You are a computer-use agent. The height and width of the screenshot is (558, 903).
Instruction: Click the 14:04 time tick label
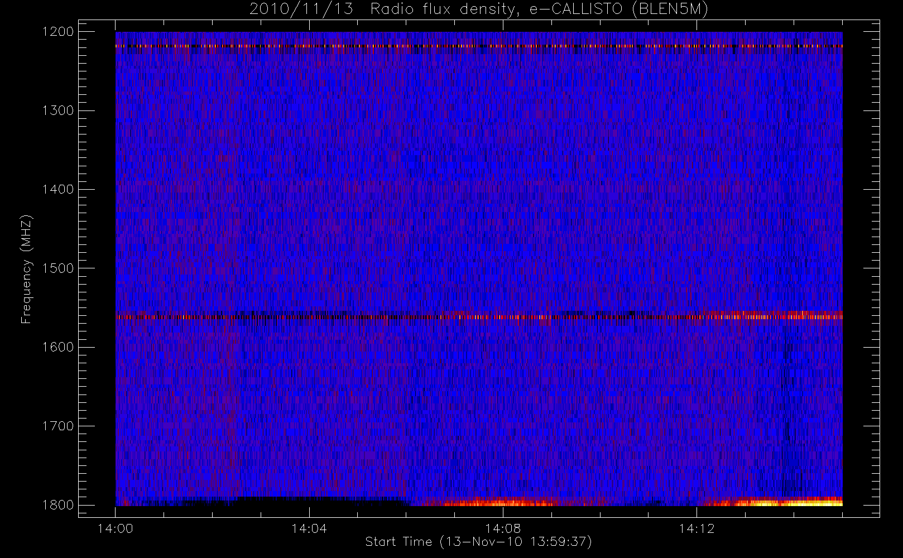(x=309, y=528)
